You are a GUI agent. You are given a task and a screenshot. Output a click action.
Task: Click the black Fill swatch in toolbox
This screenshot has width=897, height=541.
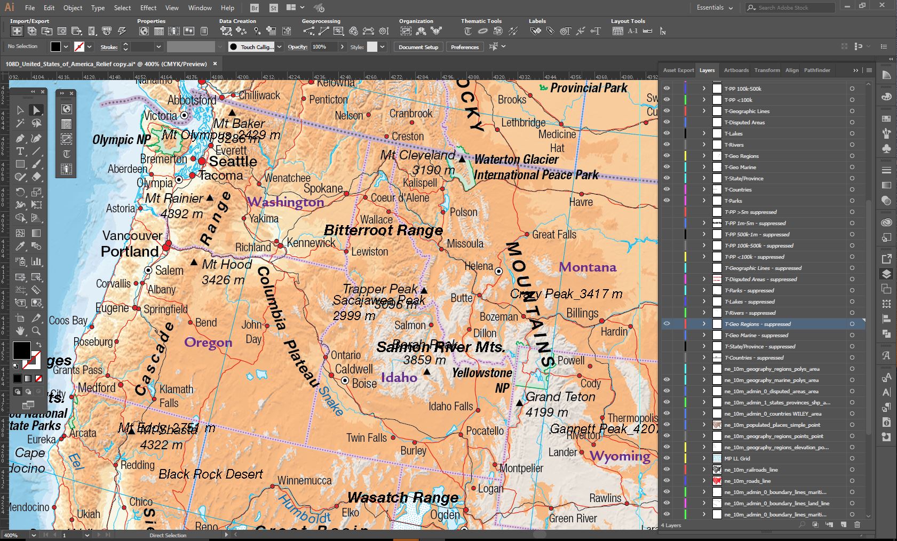pyautogui.click(x=21, y=351)
